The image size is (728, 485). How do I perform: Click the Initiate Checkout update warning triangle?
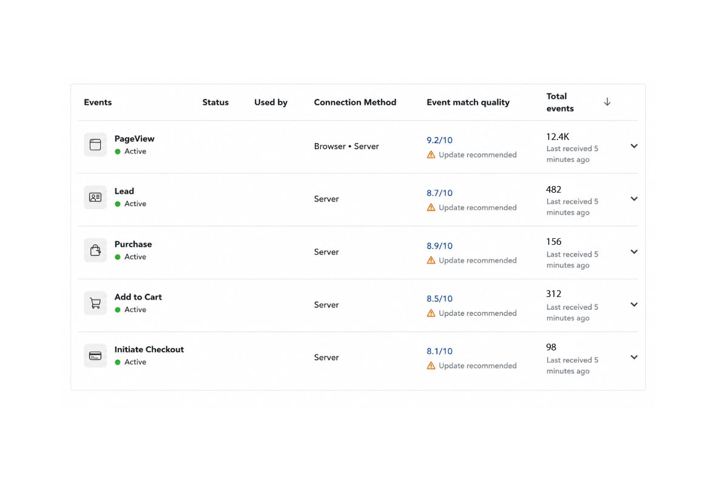pos(431,366)
